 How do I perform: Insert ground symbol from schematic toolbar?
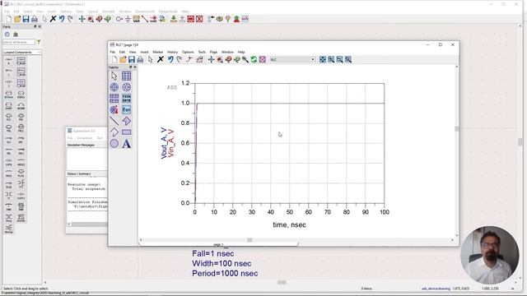pyautogui.click(x=128, y=19)
